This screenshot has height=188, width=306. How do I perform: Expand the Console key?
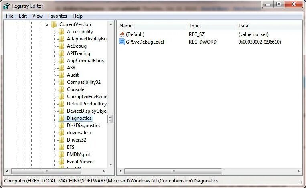pyautogui.click(x=55, y=90)
